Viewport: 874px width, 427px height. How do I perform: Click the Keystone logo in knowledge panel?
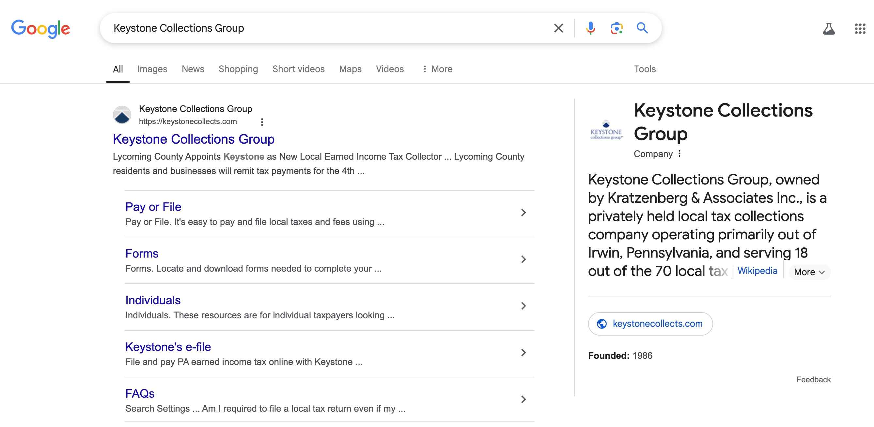(x=606, y=130)
